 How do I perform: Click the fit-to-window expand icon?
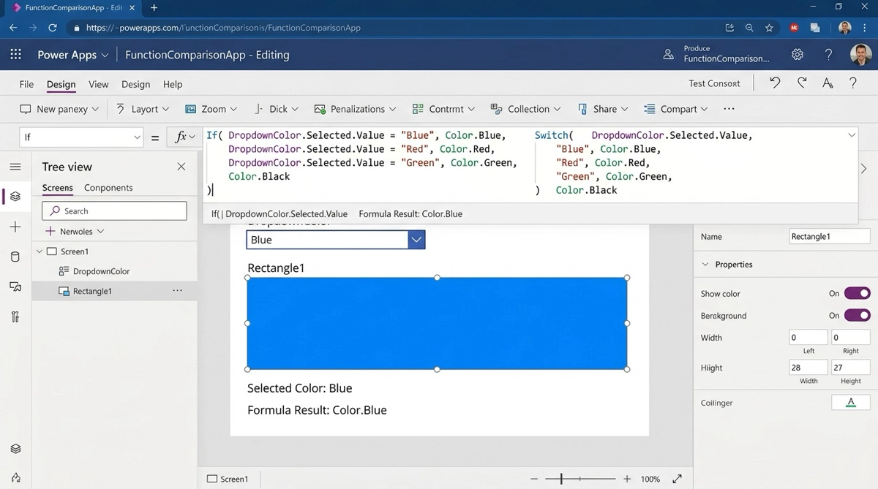678,479
